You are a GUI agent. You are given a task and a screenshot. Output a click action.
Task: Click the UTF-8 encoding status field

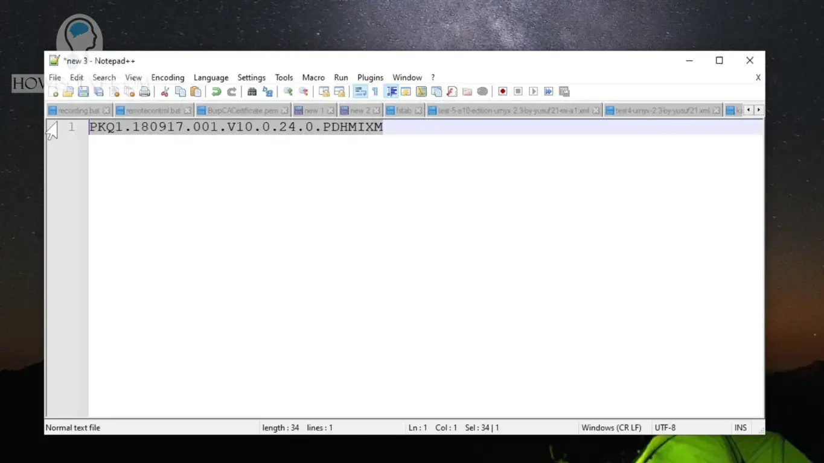coord(665,428)
